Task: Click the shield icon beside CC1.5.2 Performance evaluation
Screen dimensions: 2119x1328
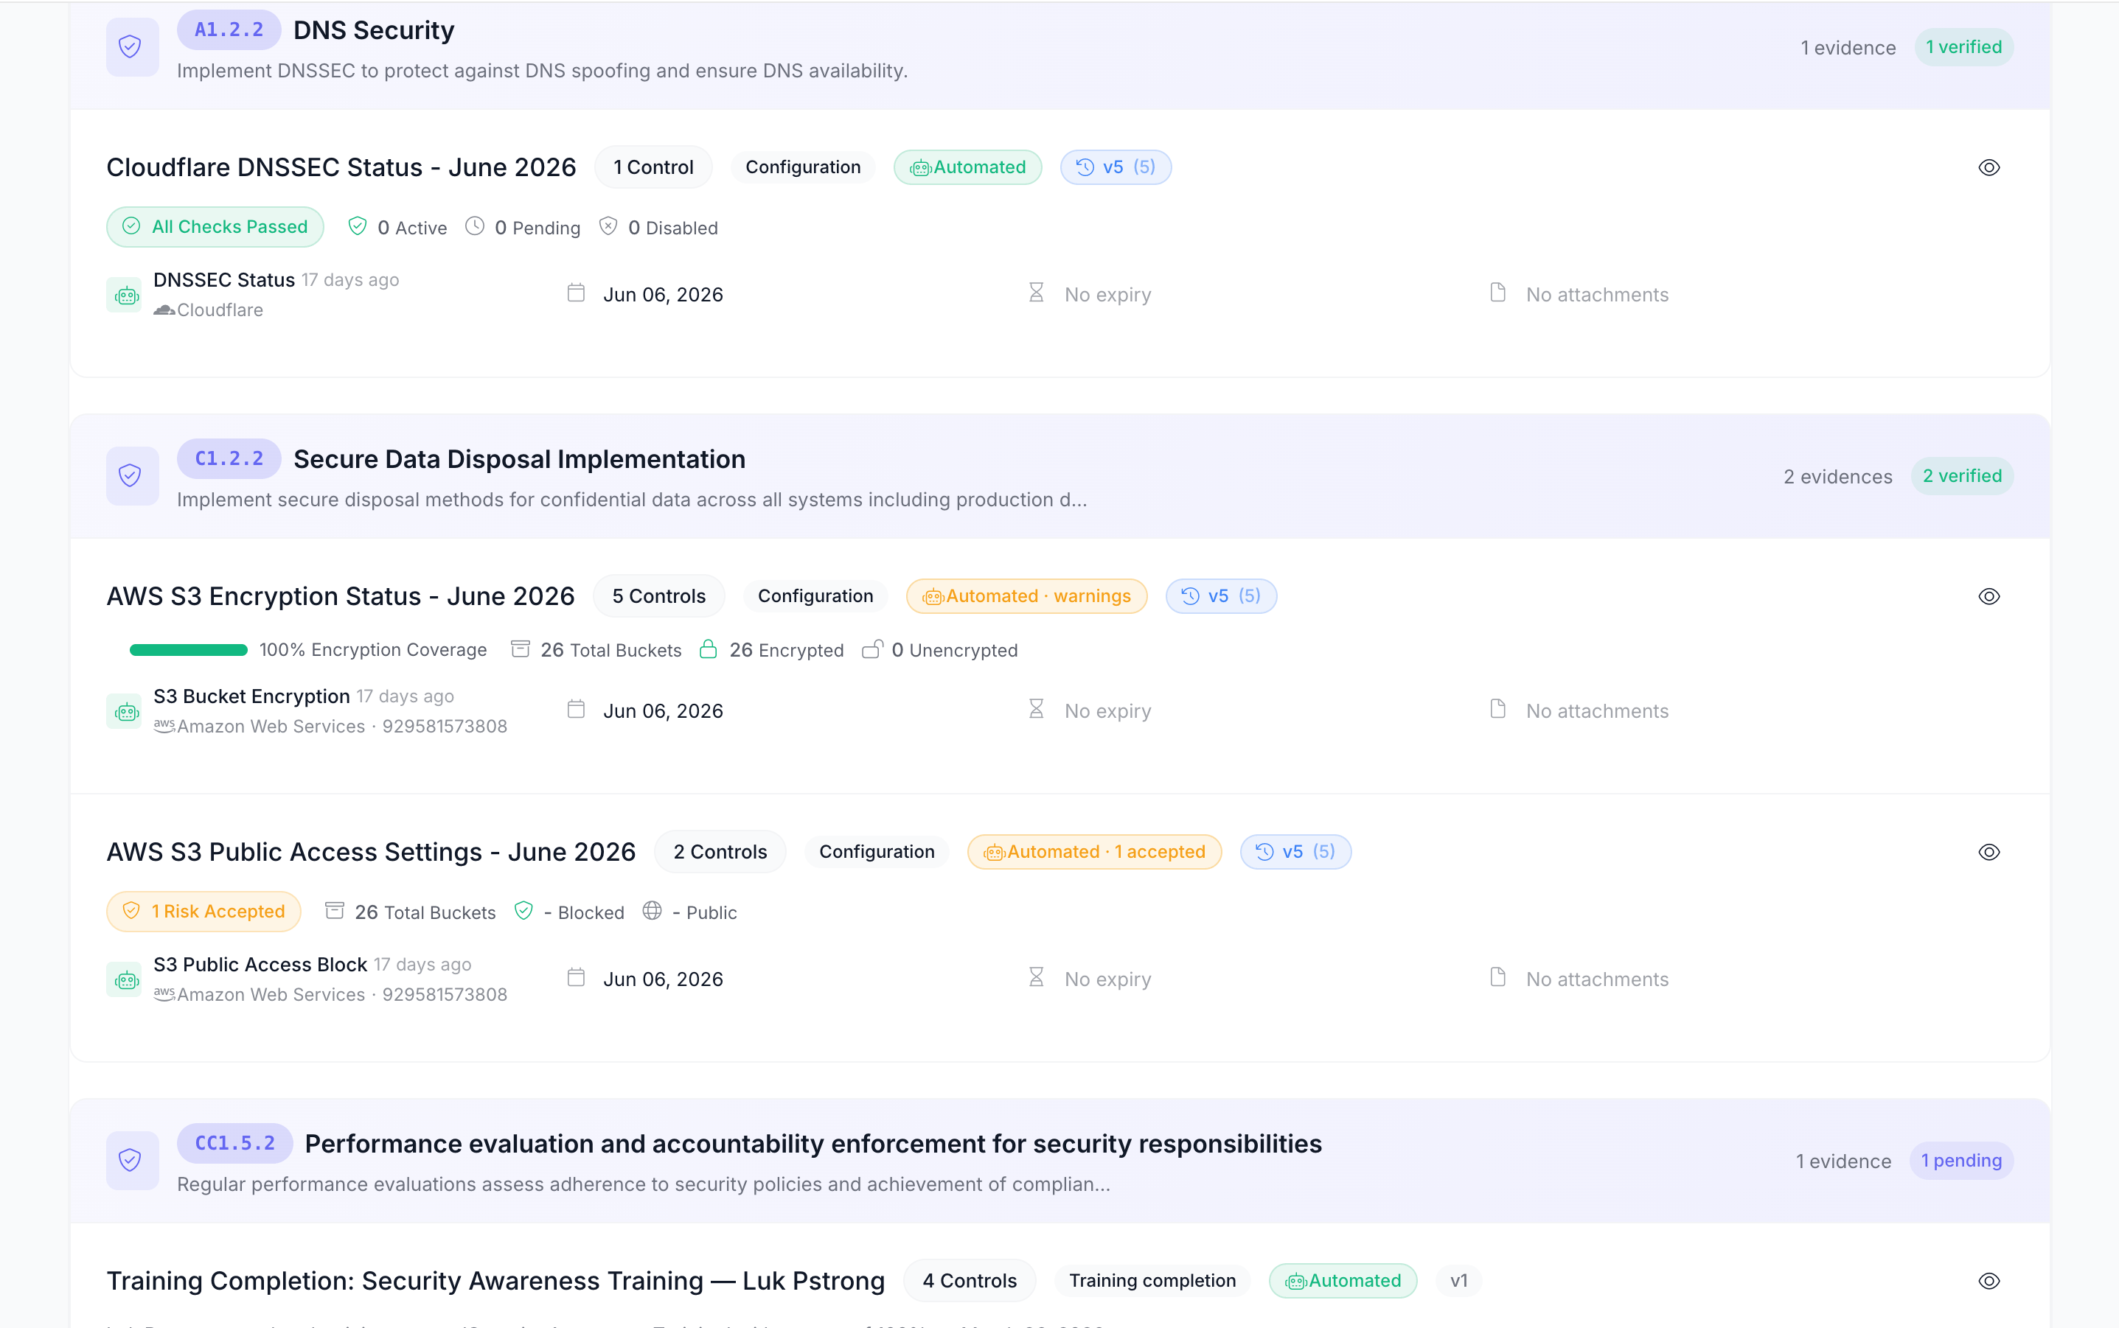Action: point(131,1161)
